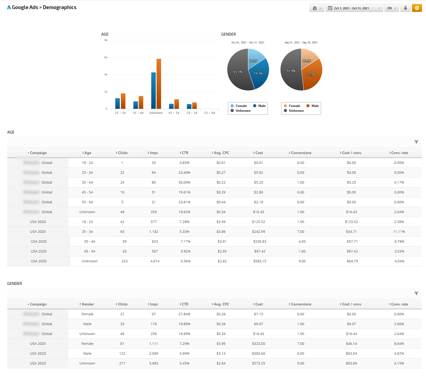Expand the Oct 1 - Oct 31 date range dropdown

coord(354,8)
